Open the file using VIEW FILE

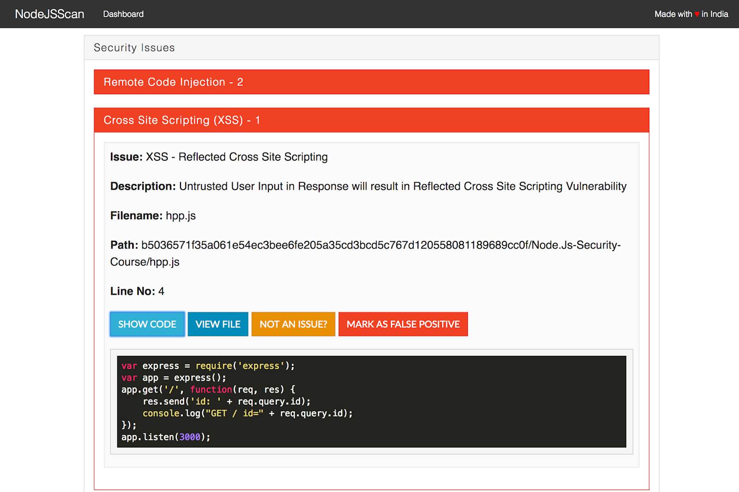click(218, 324)
